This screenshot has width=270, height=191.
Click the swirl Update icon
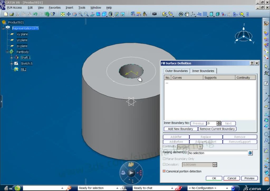[x=181, y=14]
